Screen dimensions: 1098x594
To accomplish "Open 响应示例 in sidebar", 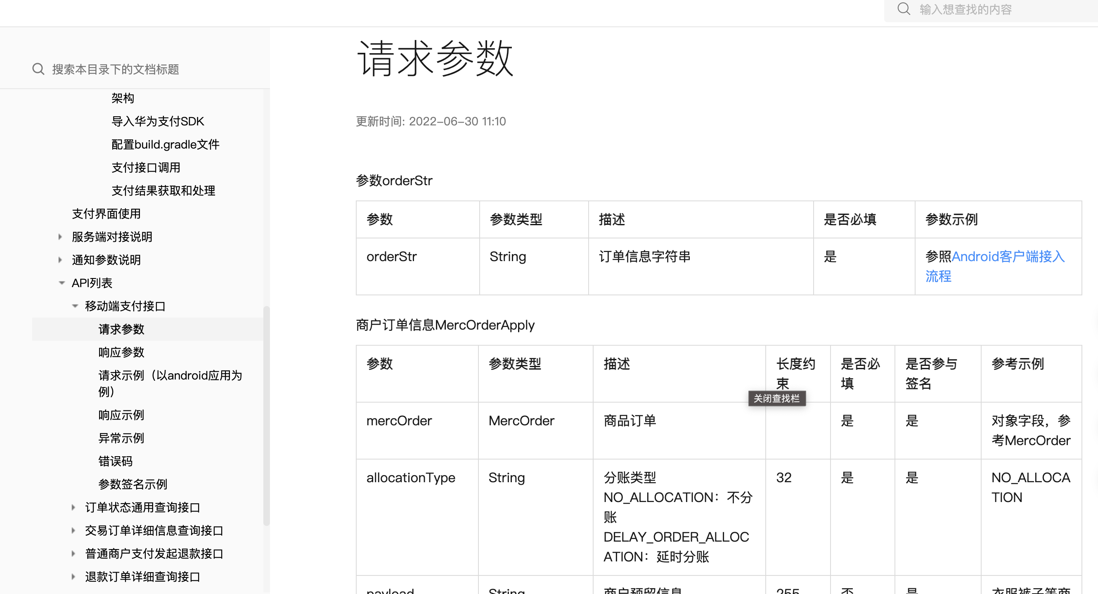I will tap(121, 415).
